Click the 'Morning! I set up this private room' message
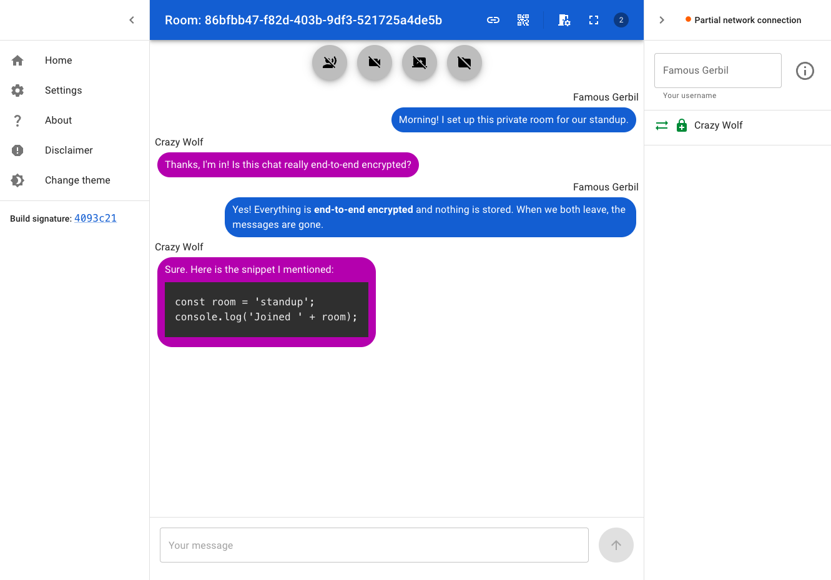 pos(514,120)
